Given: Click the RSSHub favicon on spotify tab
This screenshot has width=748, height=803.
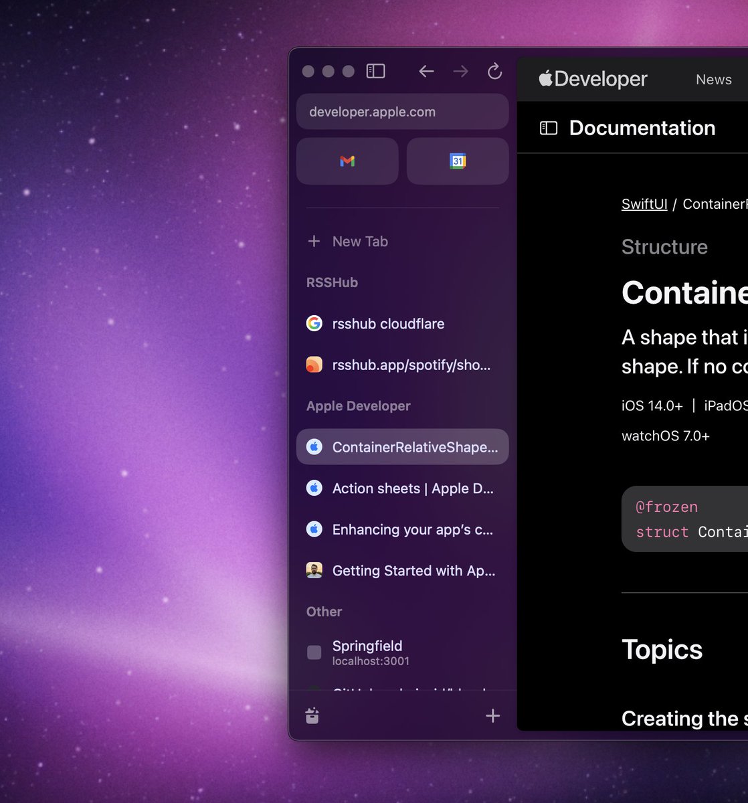Looking at the screenshot, I should pos(314,365).
